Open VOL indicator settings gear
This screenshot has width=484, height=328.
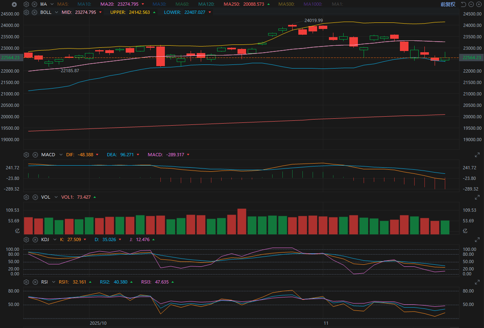(x=26, y=197)
